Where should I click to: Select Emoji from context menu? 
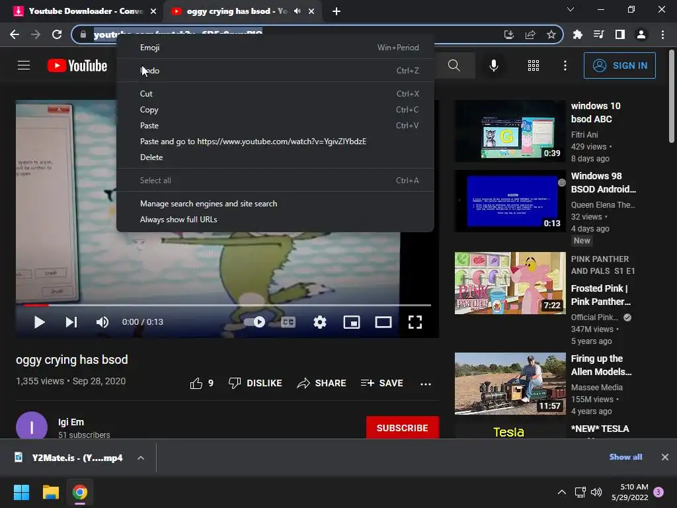(x=276, y=48)
